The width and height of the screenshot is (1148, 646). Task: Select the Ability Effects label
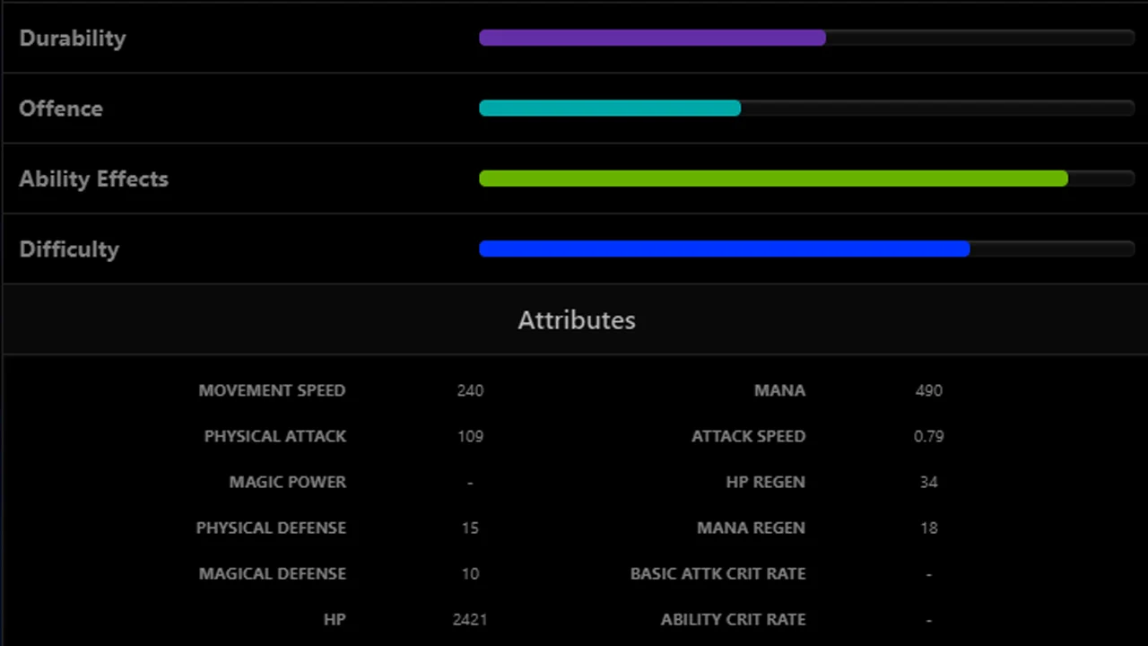pyautogui.click(x=94, y=179)
